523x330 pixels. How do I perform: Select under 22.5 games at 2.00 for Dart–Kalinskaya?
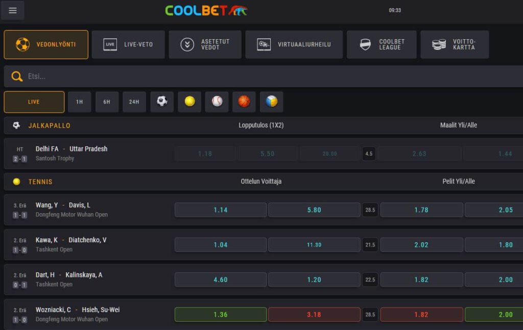pos(494,280)
